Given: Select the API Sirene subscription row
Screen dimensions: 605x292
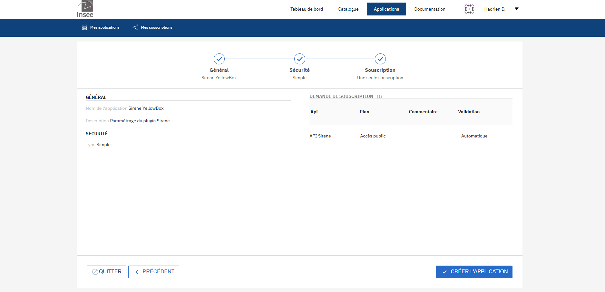Looking at the screenshot, I should pyautogui.click(x=320, y=136).
